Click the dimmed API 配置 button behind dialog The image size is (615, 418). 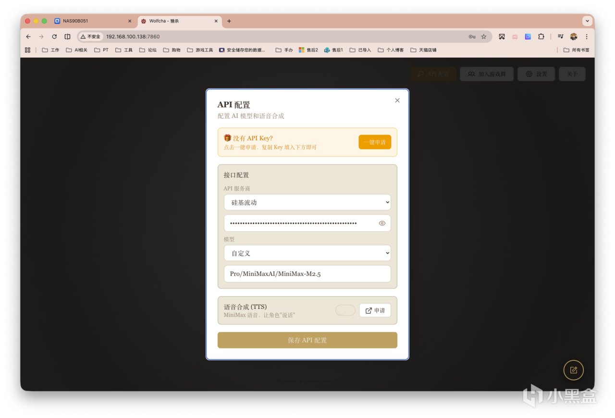tap(433, 74)
